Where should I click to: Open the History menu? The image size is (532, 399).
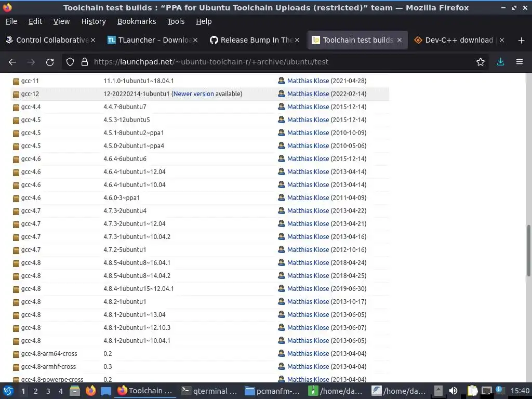(x=94, y=21)
